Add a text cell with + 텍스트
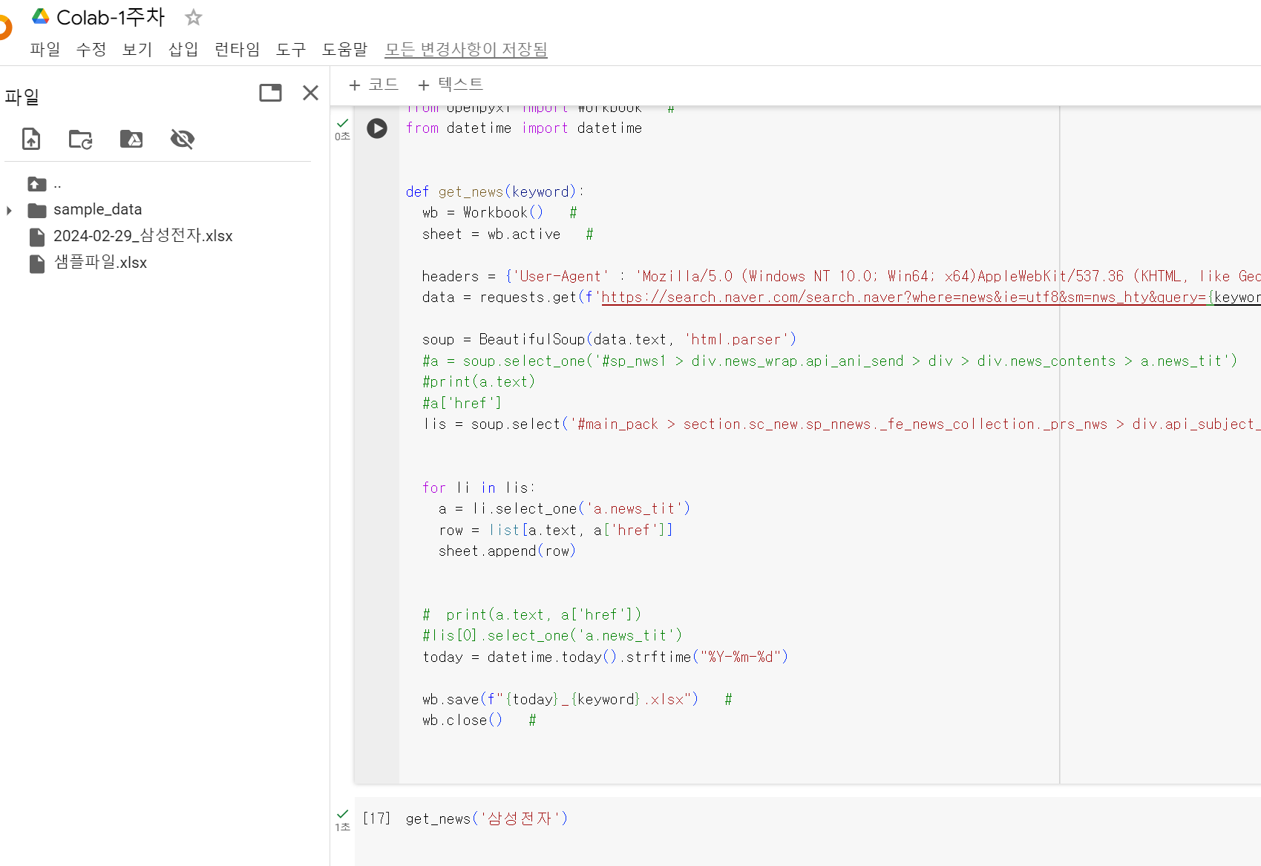Viewport: 1261px width, 866px height. pos(450,85)
